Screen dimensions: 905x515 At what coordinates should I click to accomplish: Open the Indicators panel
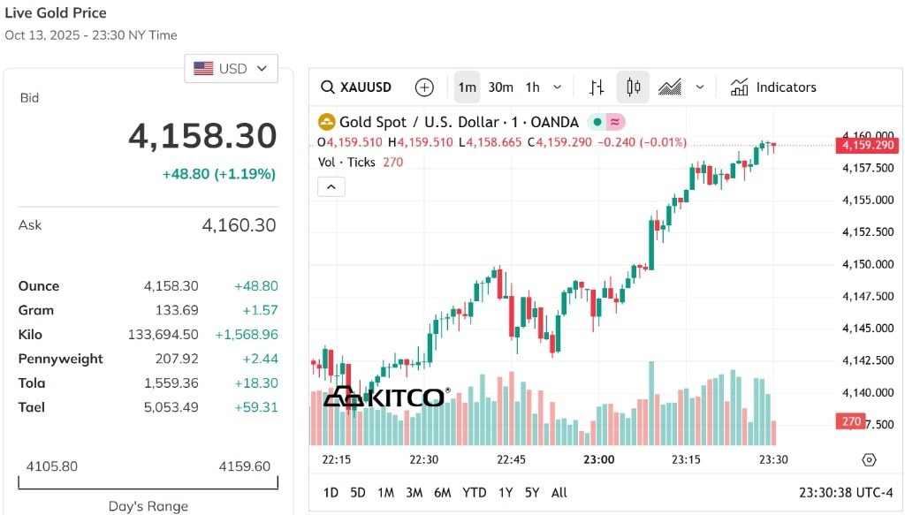(x=773, y=87)
